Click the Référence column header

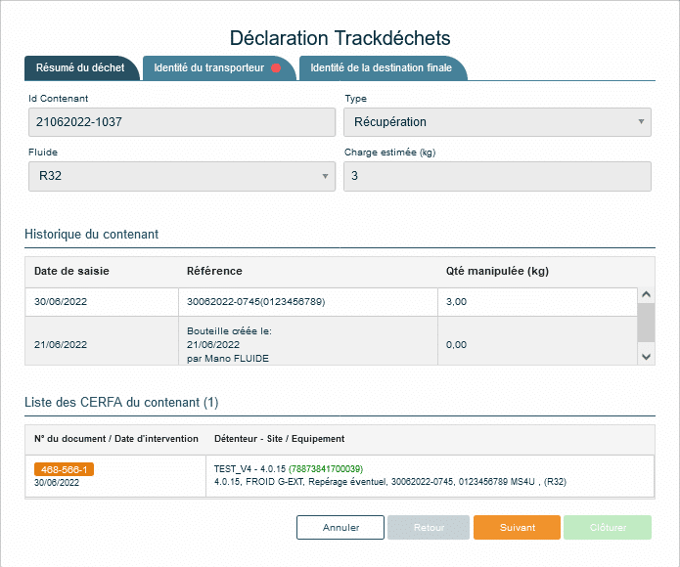[x=214, y=271]
